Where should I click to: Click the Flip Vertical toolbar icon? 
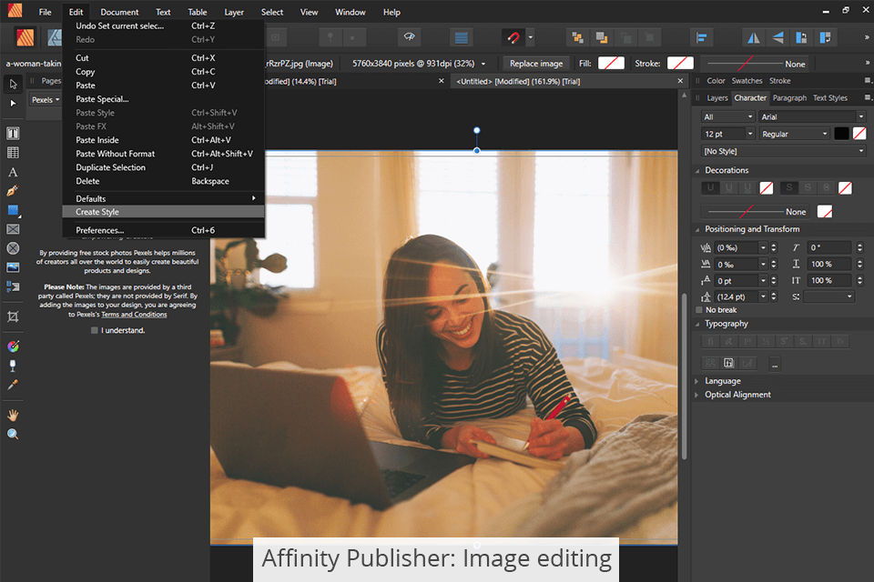[777, 37]
